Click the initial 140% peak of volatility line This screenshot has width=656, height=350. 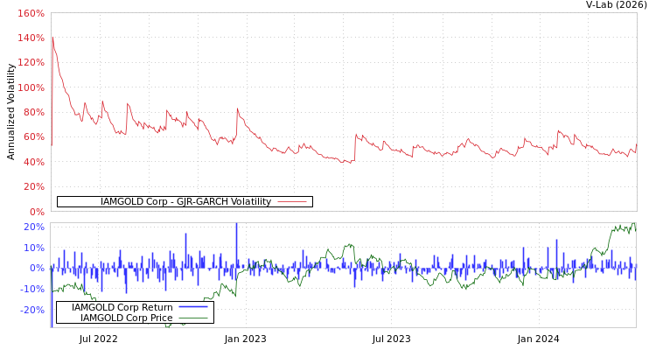[x=52, y=38]
